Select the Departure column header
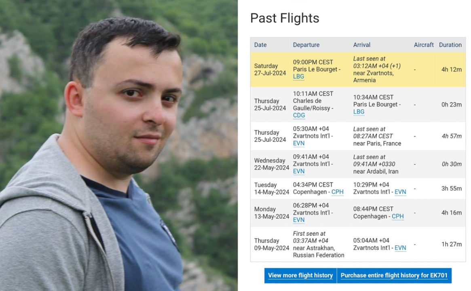This screenshot has width=471, height=291. (x=306, y=45)
